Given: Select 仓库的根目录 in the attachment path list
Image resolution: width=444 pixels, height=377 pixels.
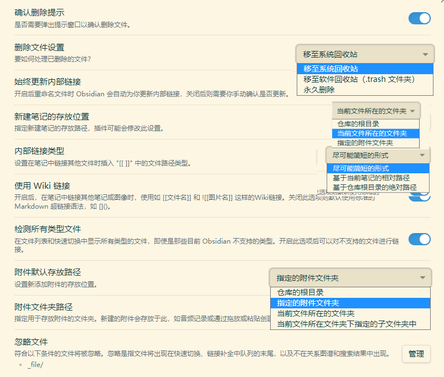Looking at the screenshot, I should [300, 292].
